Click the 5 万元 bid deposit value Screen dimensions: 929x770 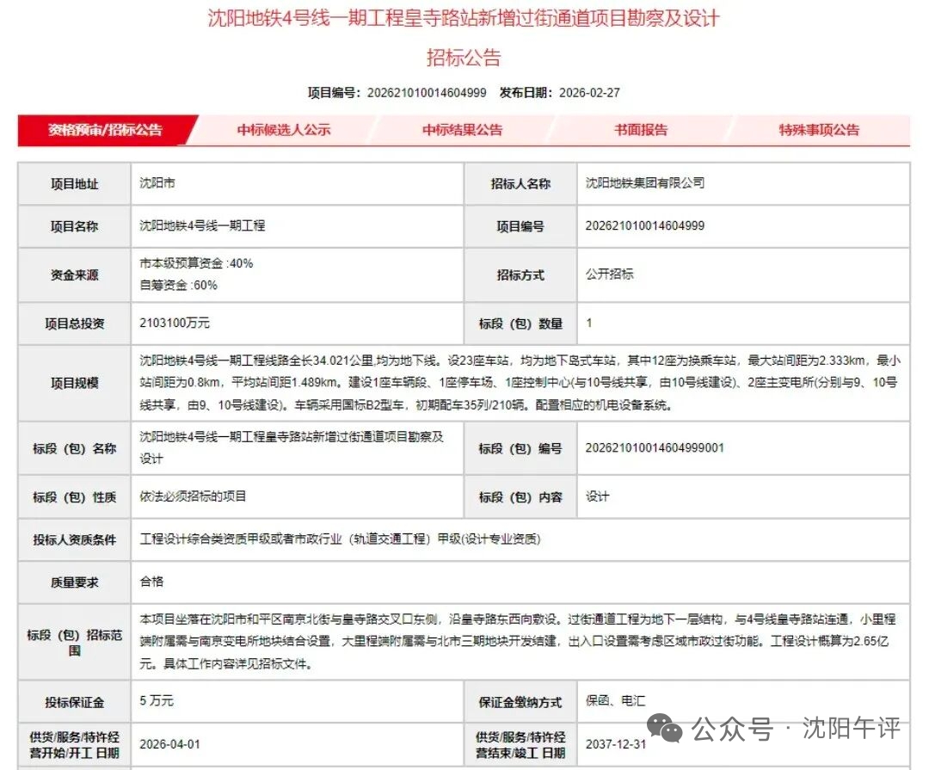[x=157, y=701]
